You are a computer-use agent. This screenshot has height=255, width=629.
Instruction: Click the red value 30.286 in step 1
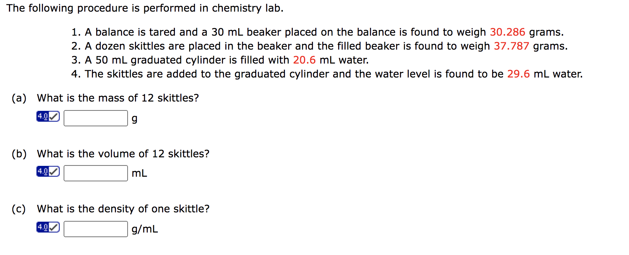coord(508,32)
